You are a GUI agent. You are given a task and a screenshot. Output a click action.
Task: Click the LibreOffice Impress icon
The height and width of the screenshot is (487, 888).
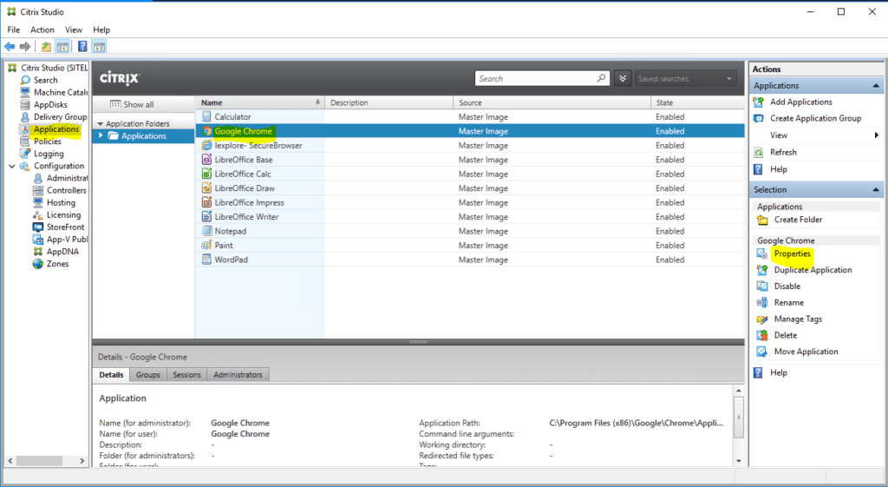(x=206, y=202)
